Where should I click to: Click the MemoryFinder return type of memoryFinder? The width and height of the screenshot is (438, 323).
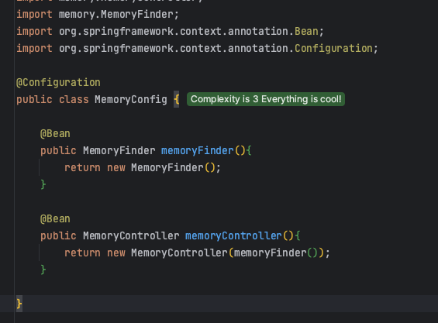(x=119, y=151)
